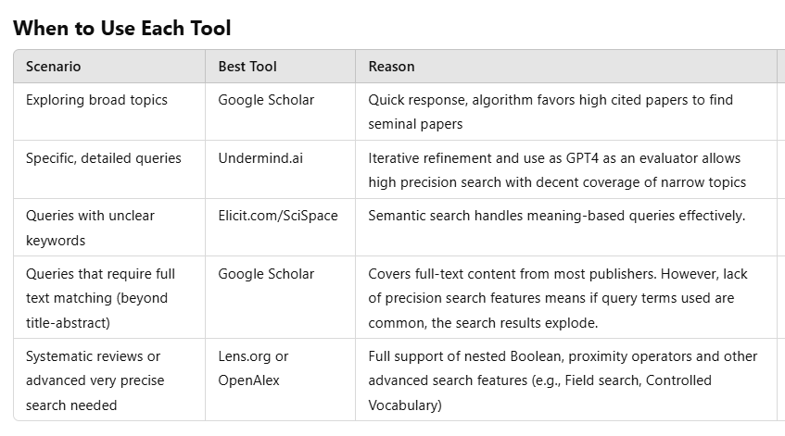
Task: Click the 'Covers full-text content' reason cell
Action: click(558, 298)
